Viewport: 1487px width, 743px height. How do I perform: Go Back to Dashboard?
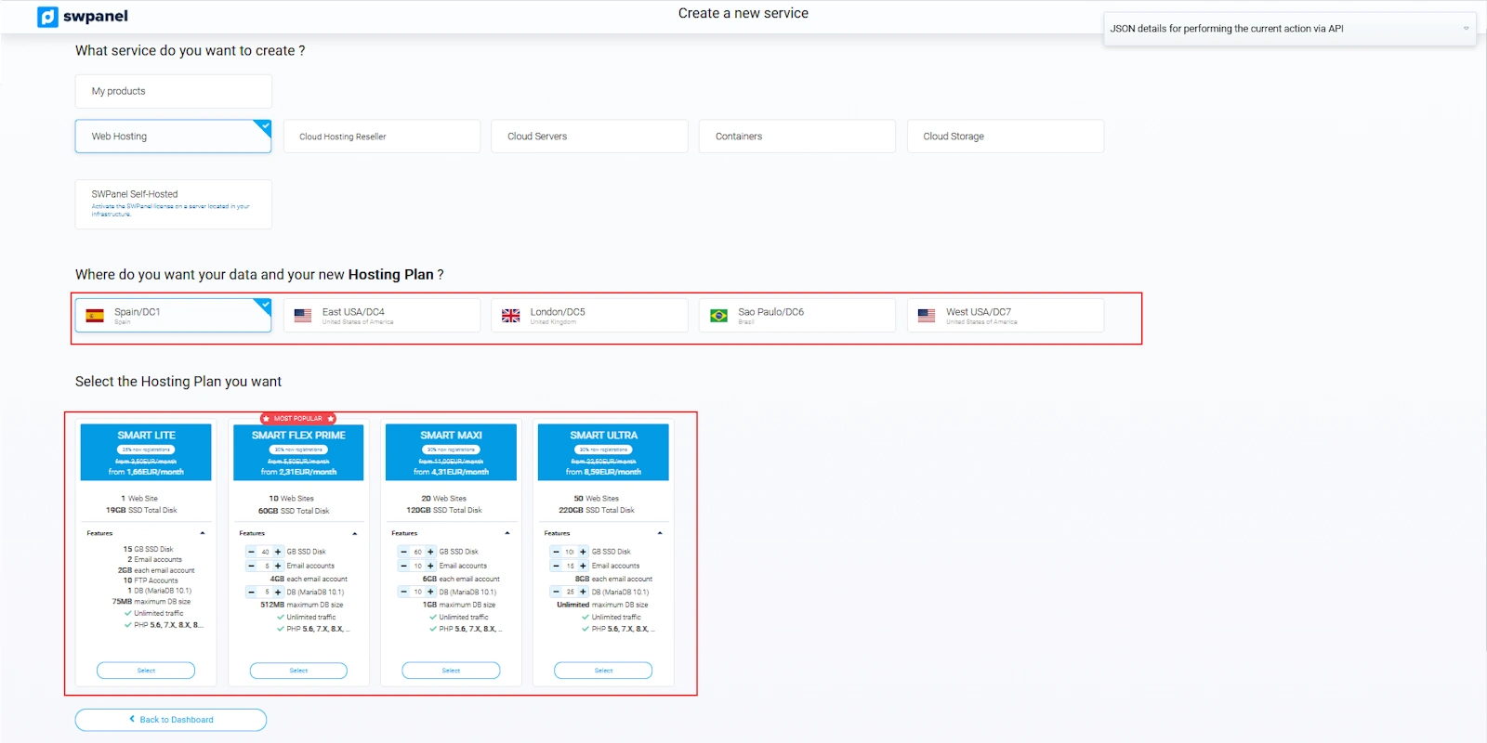point(171,720)
